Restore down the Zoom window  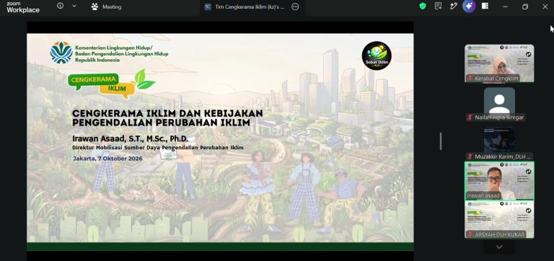525,6
